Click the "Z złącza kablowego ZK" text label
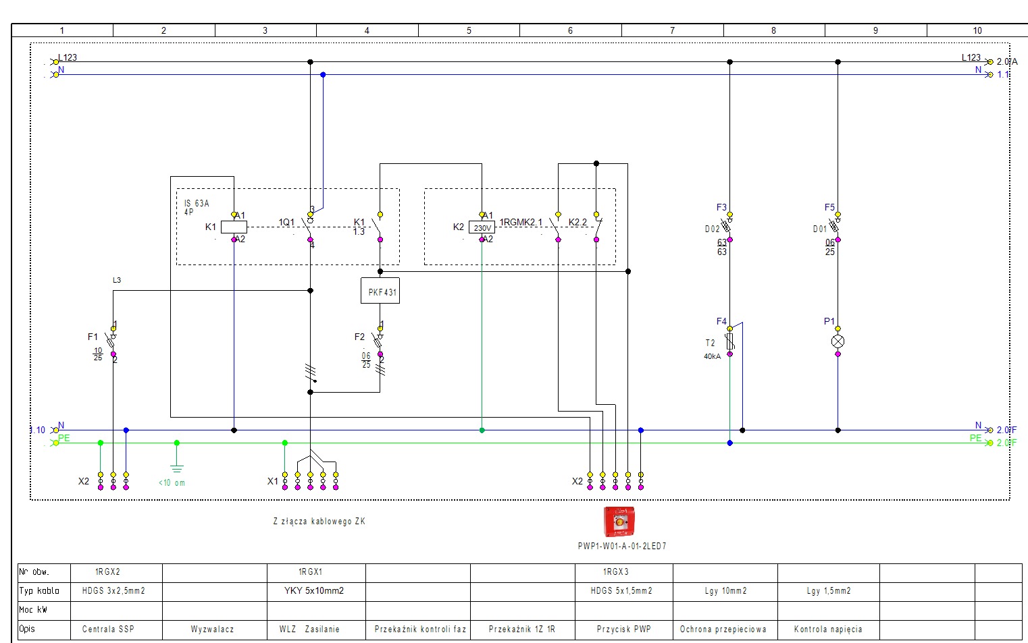Image resolution: width=1028 pixels, height=643 pixels. point(319,522)
